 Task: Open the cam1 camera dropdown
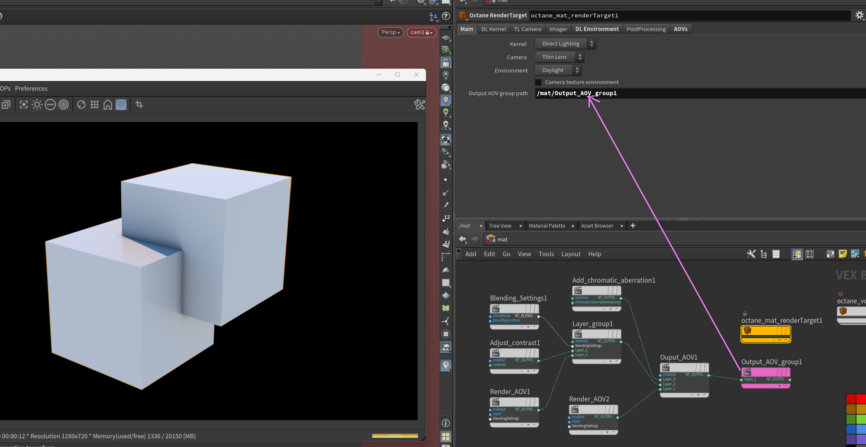[x=421, y=32]
